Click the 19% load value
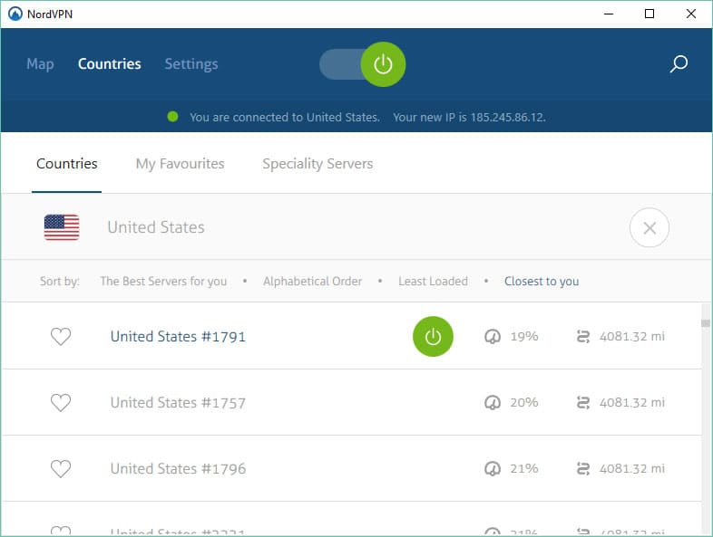The height and width of the screenshot is (537, 713). [x=523, y=336]
